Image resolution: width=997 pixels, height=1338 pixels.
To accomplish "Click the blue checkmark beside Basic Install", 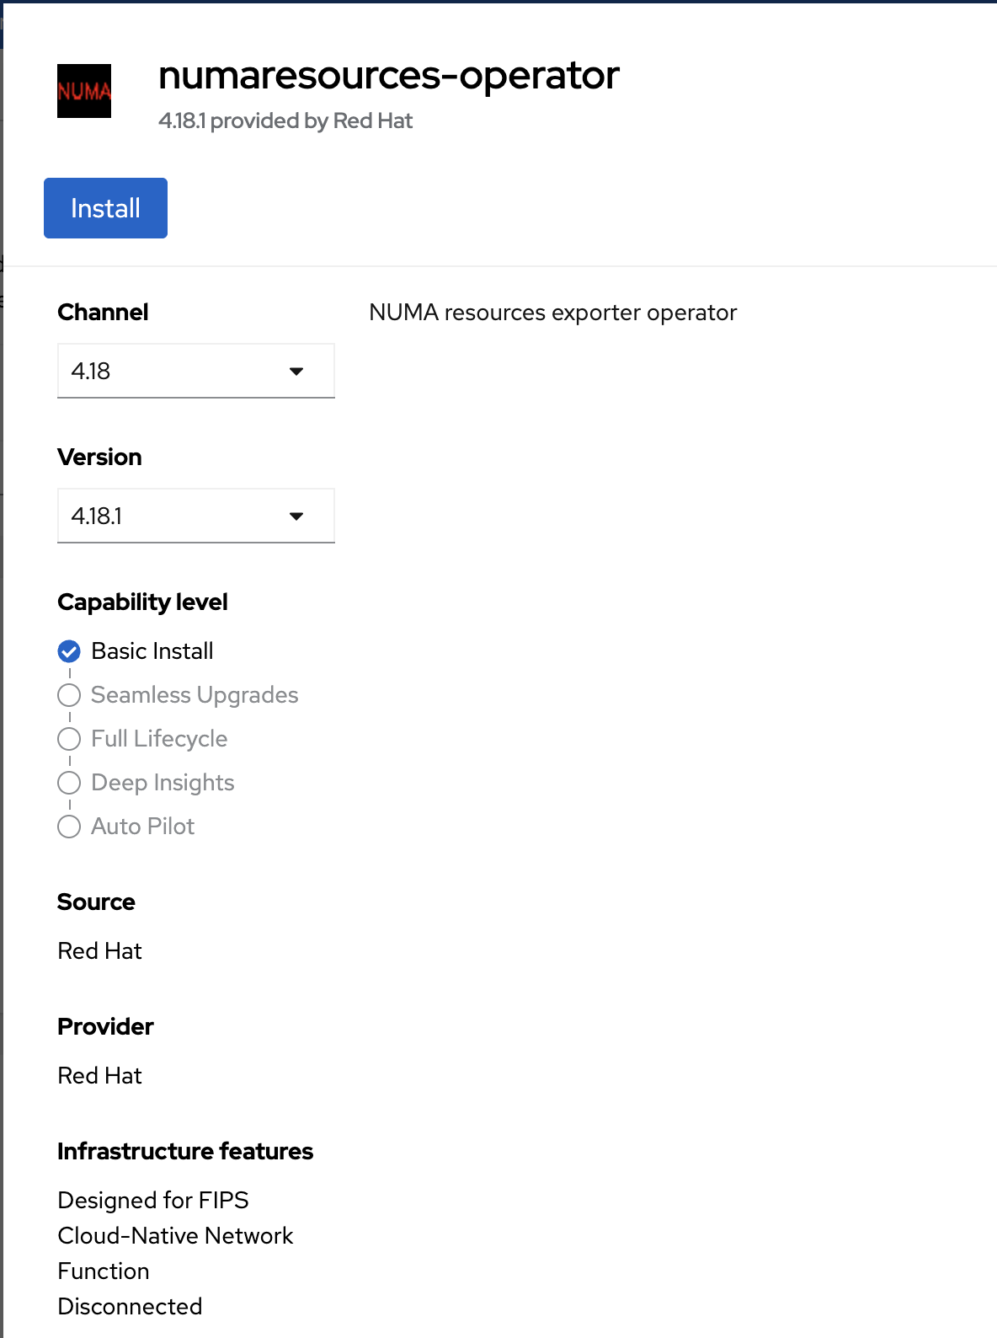I will (x=69, y=651).
